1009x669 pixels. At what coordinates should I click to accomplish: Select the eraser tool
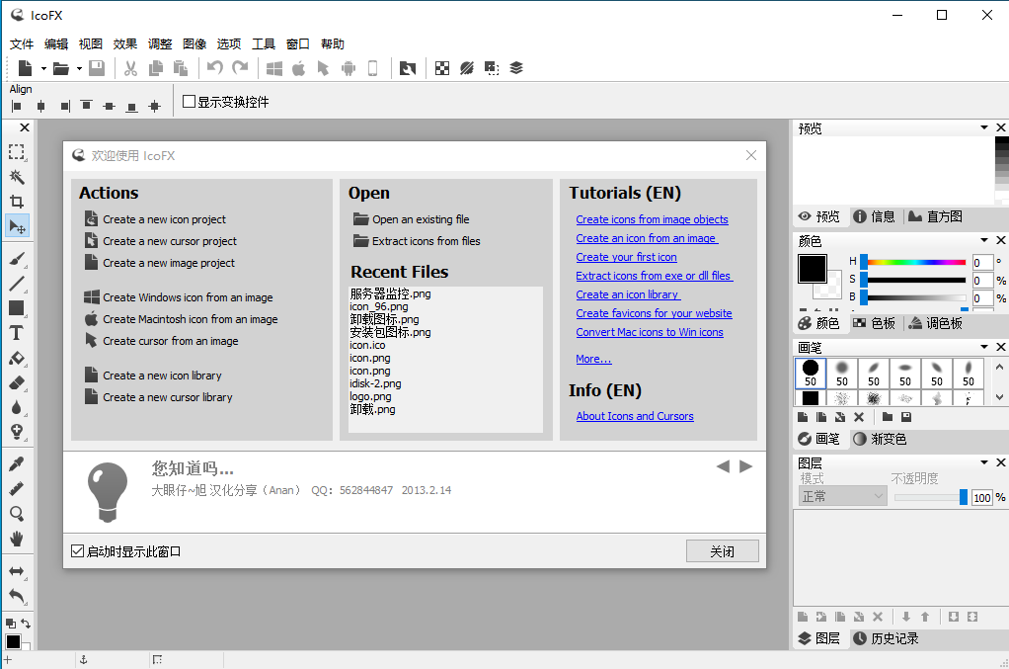[17, 383]
